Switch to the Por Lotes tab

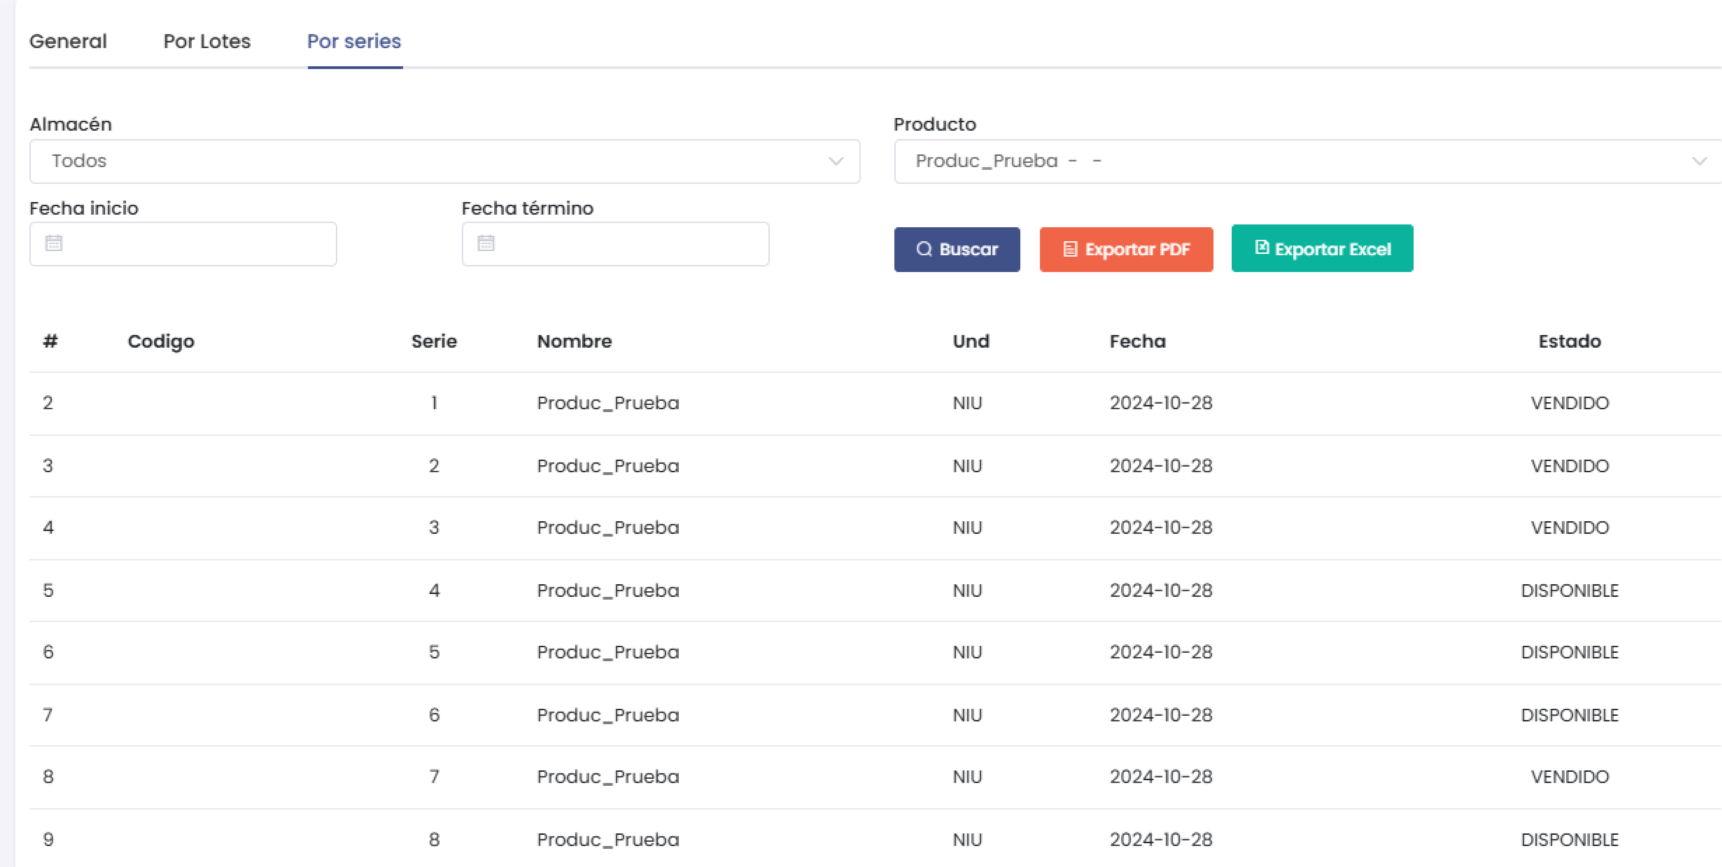[207, 42]
